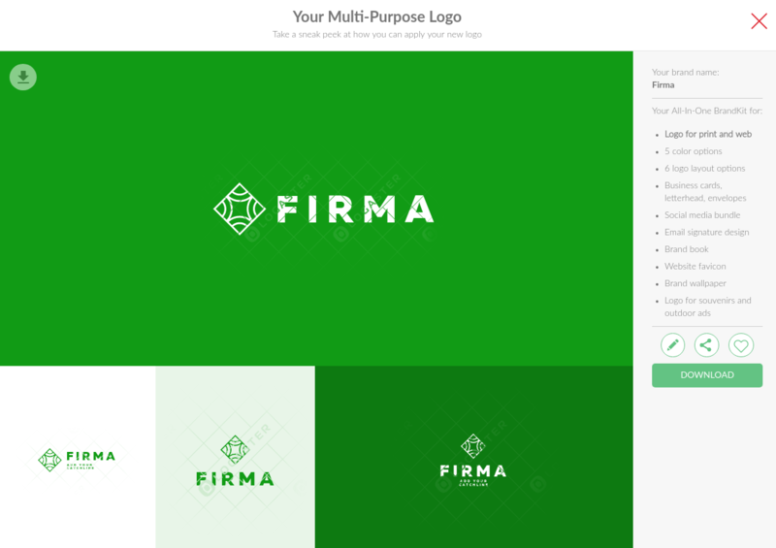Click the green DOWNLOAD button

tap(707, 375)
